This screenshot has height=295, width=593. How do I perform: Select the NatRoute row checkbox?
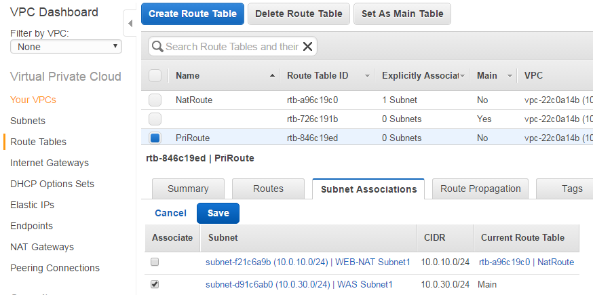(155, 100)
